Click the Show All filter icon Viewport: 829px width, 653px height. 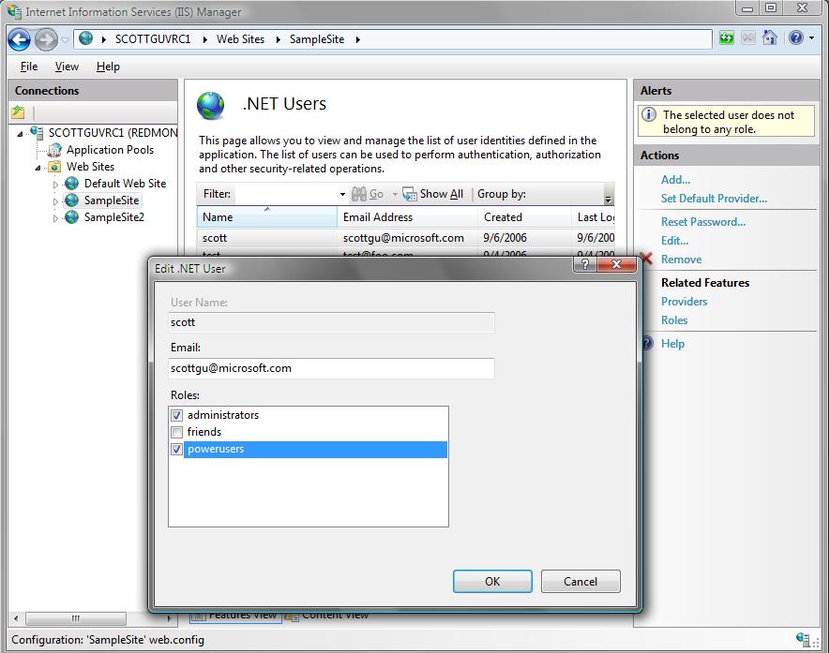pos(410,194)
